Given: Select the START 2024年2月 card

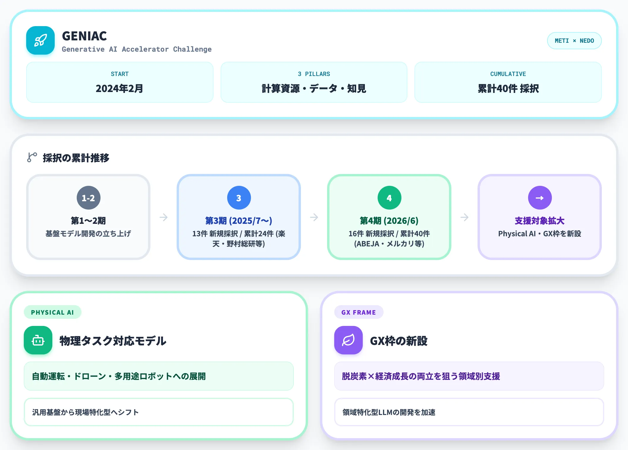Looking at the screenshot, I should tap(120, 82).
